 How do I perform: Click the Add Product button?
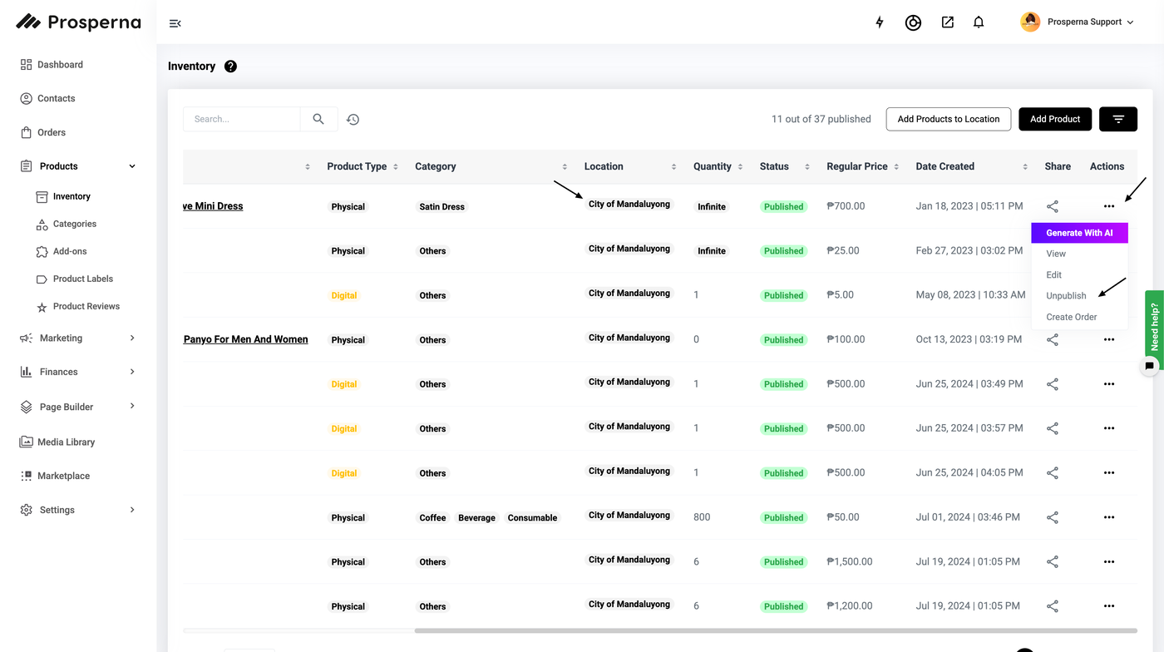point(1054,119)
